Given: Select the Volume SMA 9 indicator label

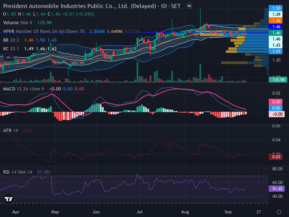Looking at the screenshot, I should [17, 23].
